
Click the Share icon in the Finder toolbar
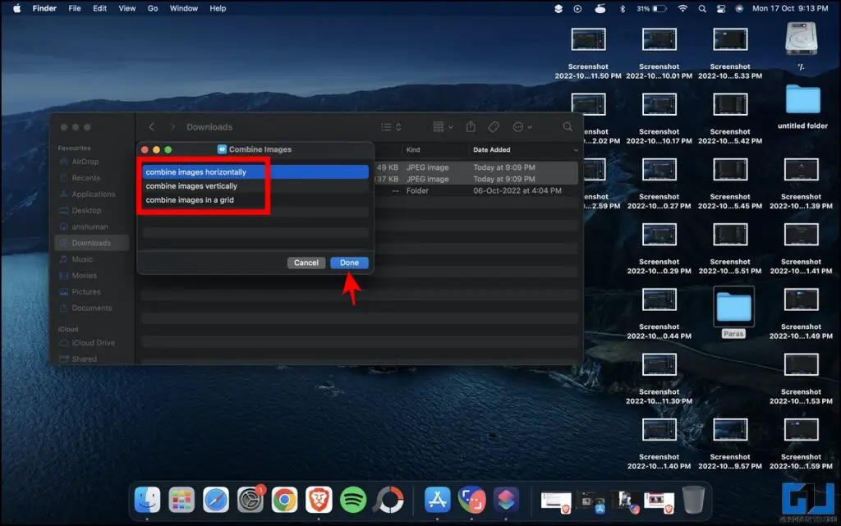[x=471, y=126]
